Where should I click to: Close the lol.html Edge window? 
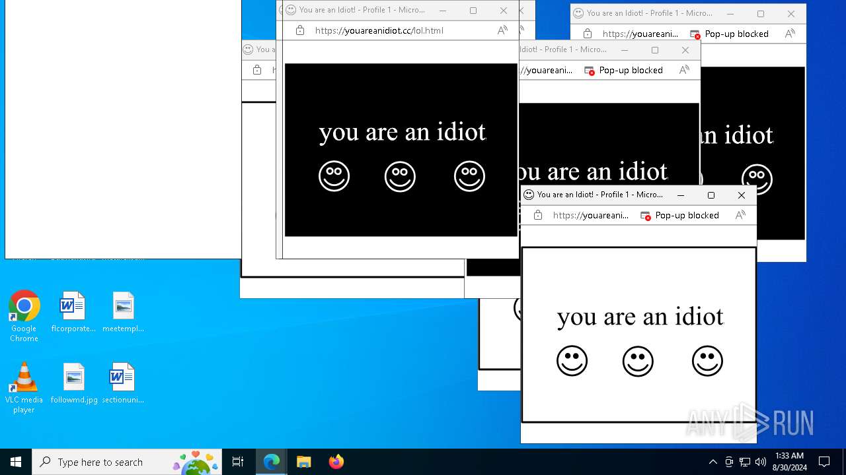point(504,11)
